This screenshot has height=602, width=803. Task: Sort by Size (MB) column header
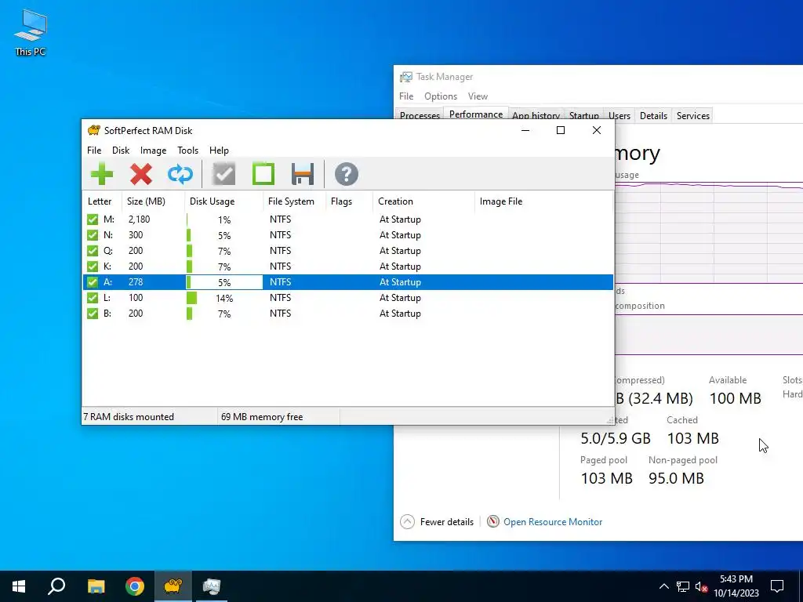153,201
